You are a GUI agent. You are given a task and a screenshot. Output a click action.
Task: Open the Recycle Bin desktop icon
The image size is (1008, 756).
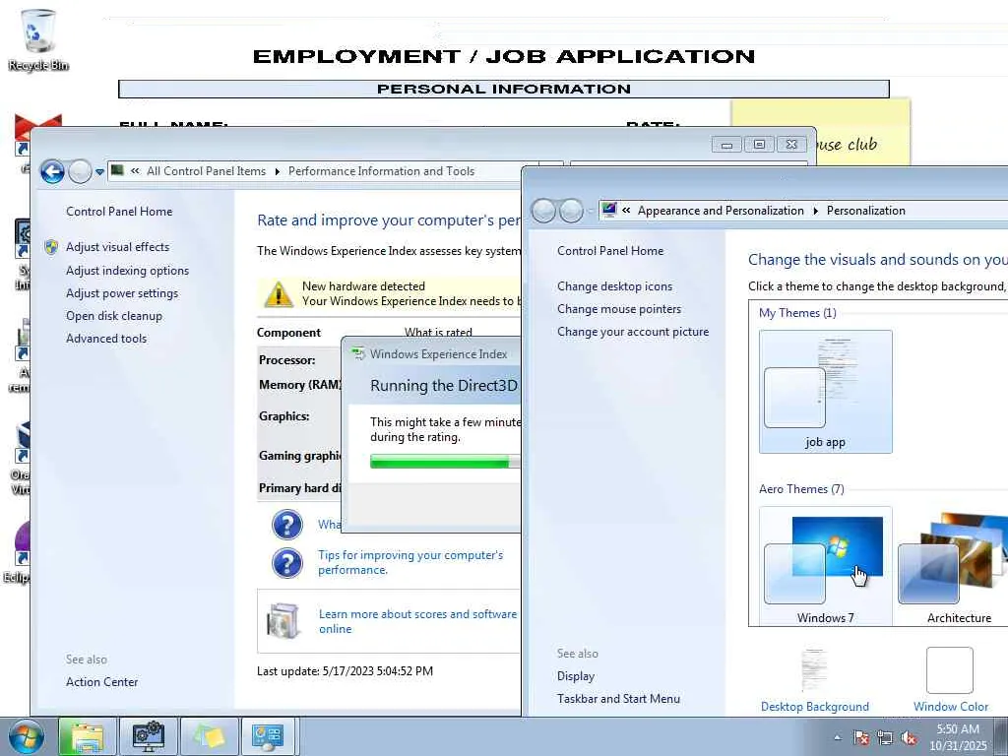[x=38, y=39]
